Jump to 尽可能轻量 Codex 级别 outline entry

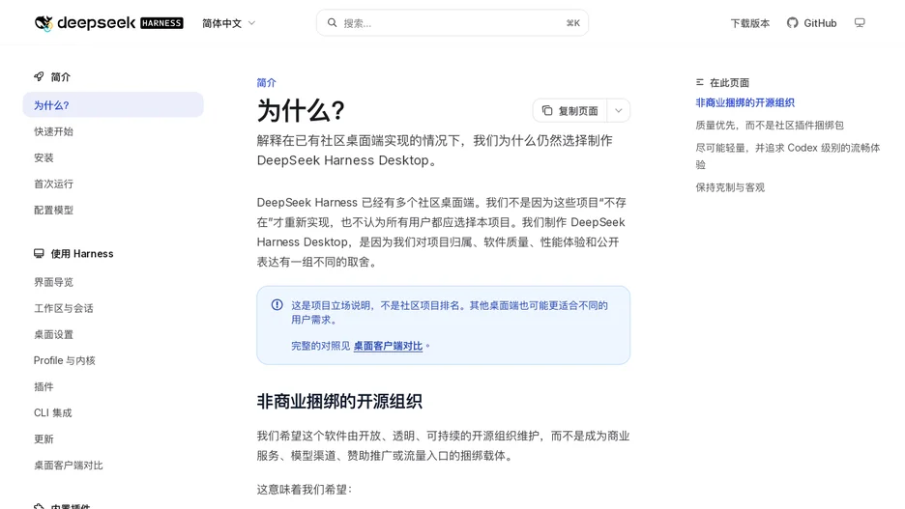point(788,156)
